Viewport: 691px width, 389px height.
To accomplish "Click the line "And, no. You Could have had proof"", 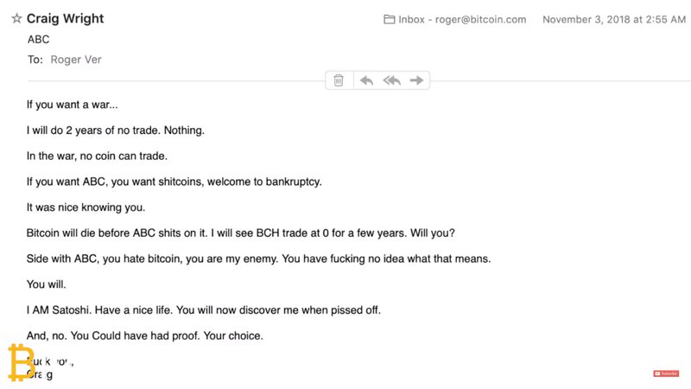I will (x=144, y=335).
